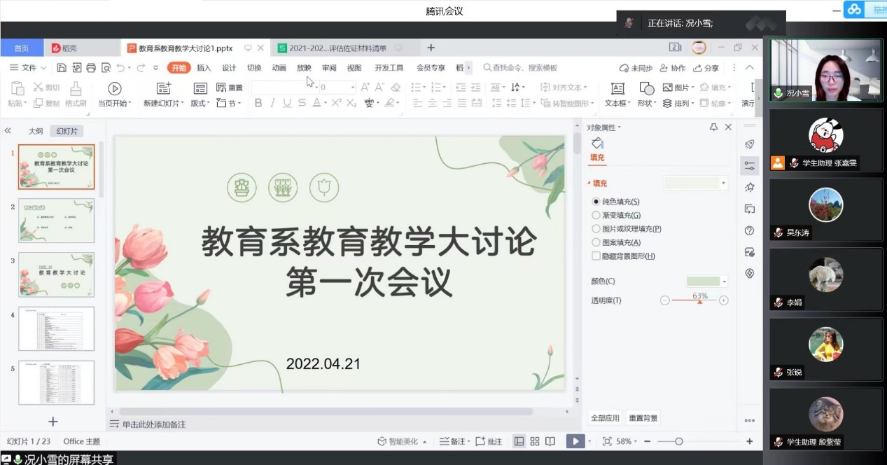Viewport: 887px width, 465px height.
Task: Insert a text box (文本框)
Action: [617, 89]
